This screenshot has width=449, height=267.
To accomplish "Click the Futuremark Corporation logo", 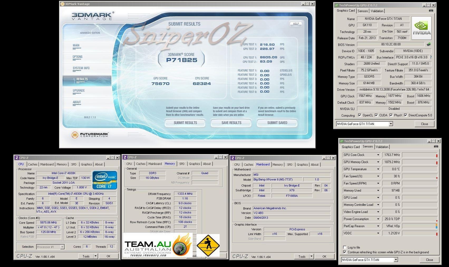I will (x=90, y=135).
